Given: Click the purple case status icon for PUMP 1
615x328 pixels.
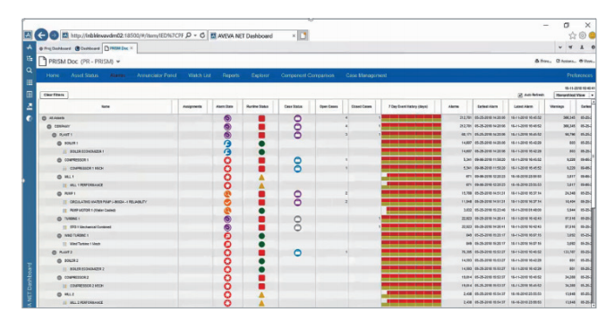Looking at the screenshot, I should coord(298,194).
